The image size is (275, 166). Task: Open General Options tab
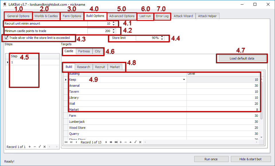coord(18,16)
